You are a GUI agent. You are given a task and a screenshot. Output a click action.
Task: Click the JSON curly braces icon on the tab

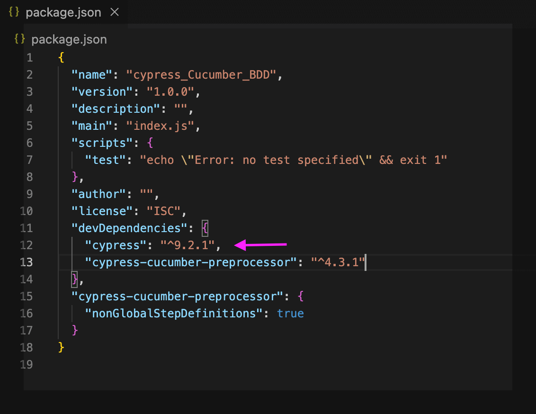point(13,12)
